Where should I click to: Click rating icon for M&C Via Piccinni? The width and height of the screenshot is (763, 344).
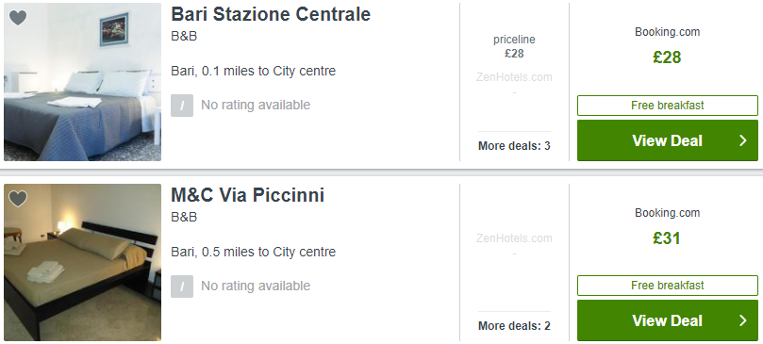[182, 287]
